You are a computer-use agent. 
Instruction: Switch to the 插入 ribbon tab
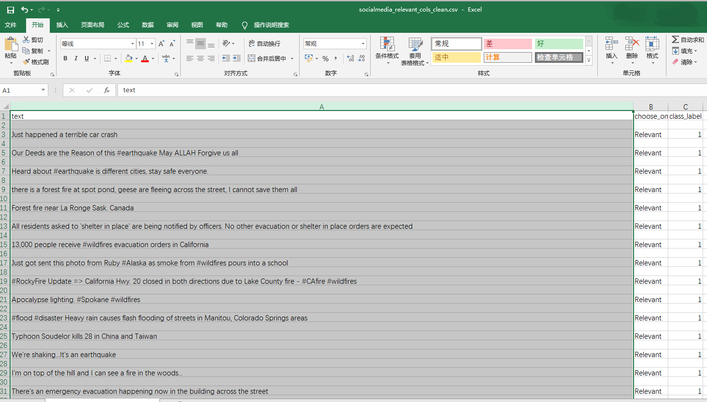[62, 25]
